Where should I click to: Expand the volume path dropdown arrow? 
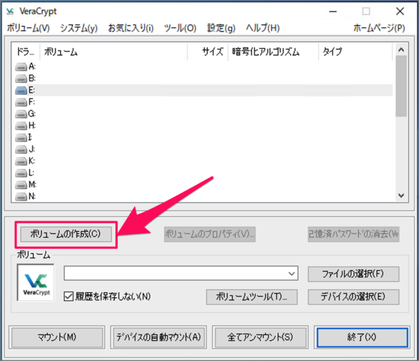[291, 273]
